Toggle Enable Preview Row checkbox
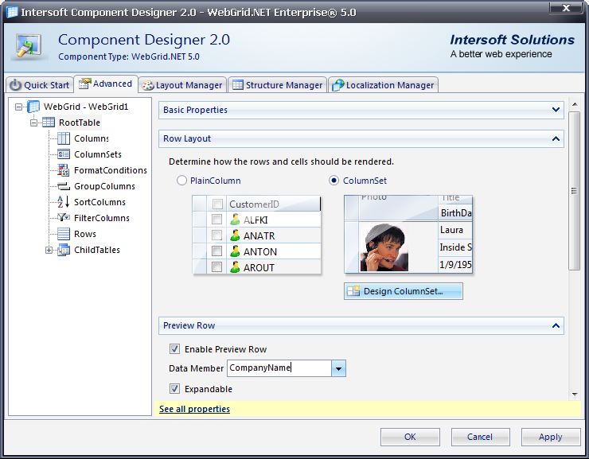The image size is (589, 459). click(174, 349)
